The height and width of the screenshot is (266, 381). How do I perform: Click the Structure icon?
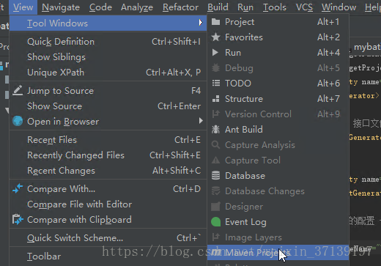tap(216, 99)
